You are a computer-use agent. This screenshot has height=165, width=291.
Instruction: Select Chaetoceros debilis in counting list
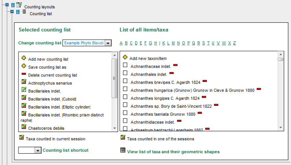coord(46,128)
